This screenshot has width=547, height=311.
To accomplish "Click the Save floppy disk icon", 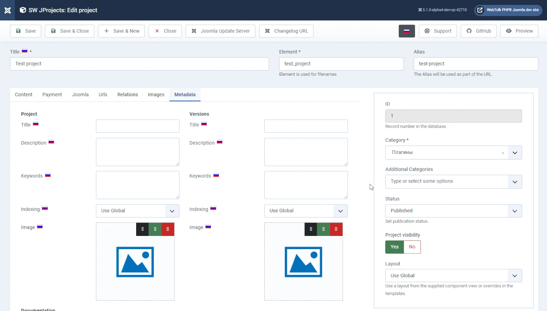I will coord(18,31).
